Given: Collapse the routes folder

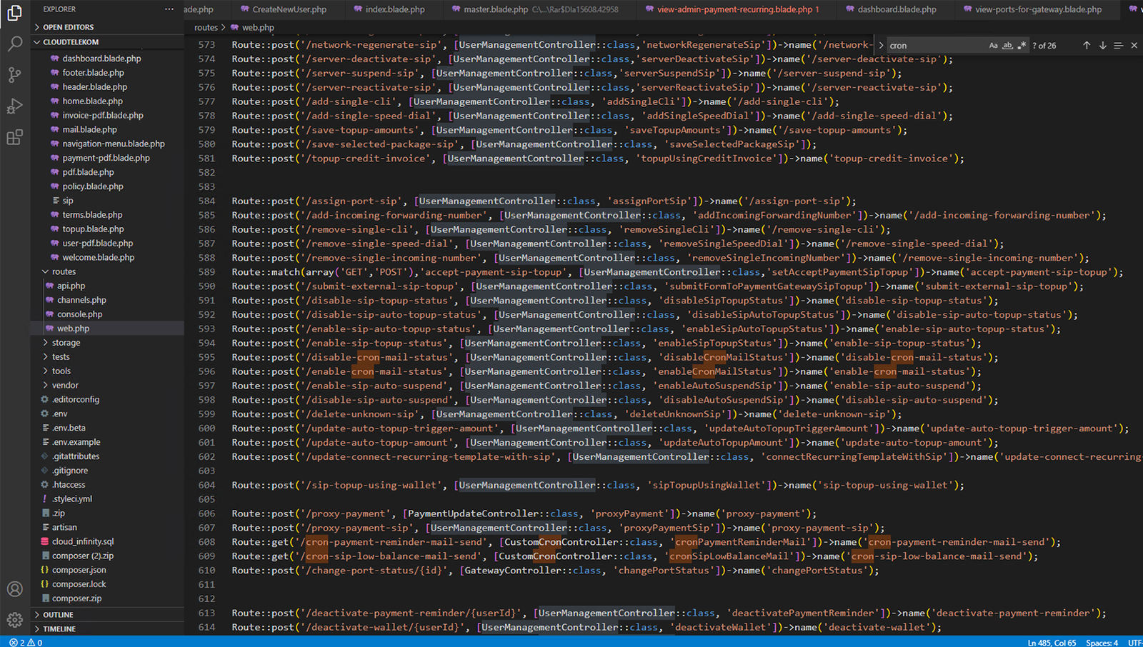Looking at the screenshot, I should point(107,271).
